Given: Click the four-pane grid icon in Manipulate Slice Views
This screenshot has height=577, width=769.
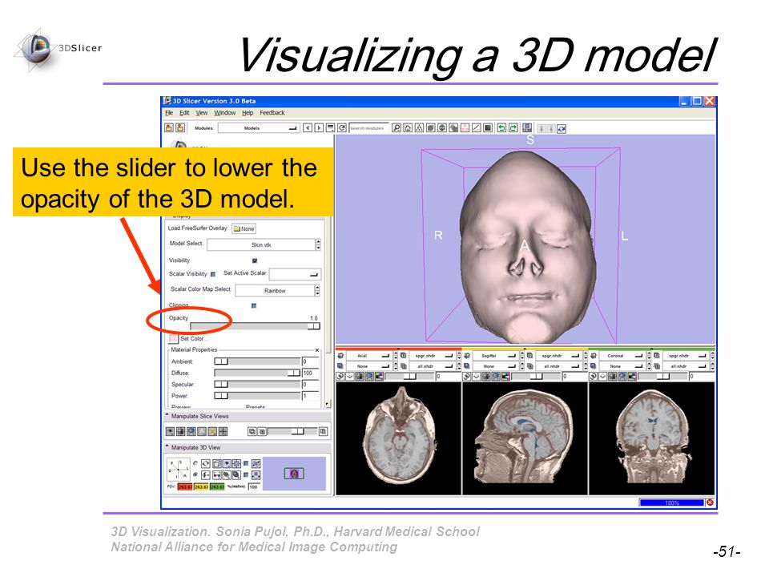Looking at the screenshot, I should click(223, 431).
